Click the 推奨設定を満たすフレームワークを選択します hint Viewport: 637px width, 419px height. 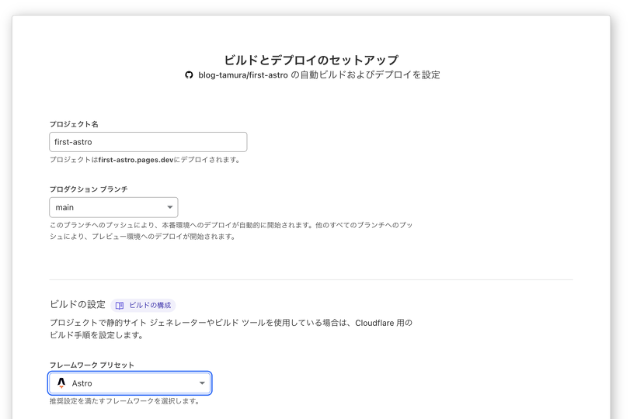click(x=125, y=401)
